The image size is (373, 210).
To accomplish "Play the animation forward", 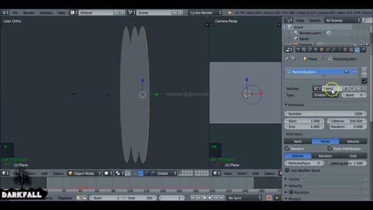I will [x=210, y=198].
